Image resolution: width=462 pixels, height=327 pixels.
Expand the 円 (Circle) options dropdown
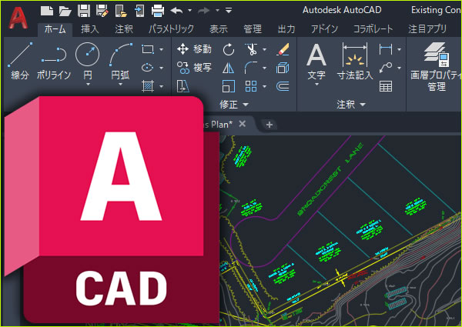pyautogui.click(x=88, y=85)
